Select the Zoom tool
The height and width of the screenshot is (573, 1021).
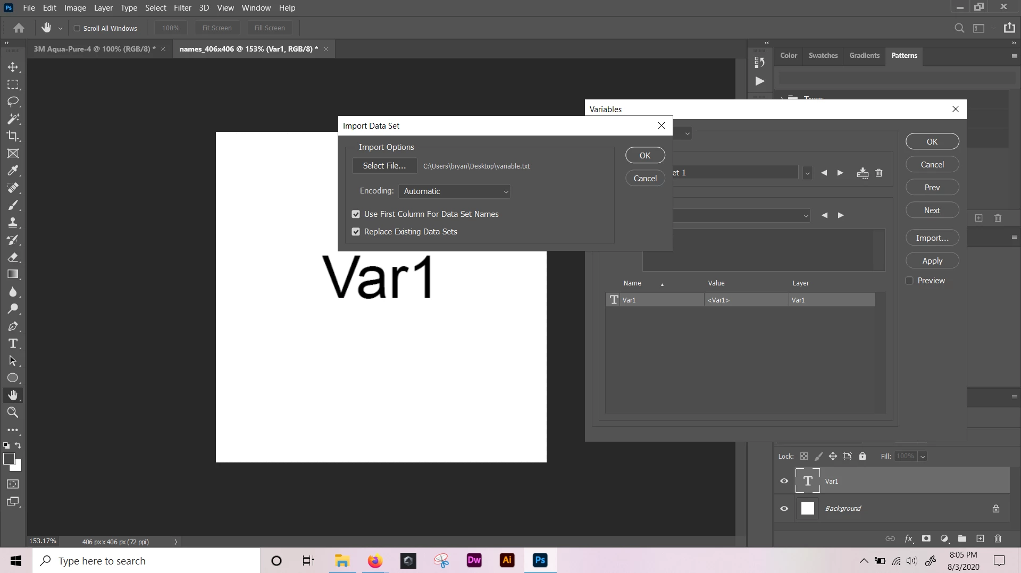coord(13,412)
